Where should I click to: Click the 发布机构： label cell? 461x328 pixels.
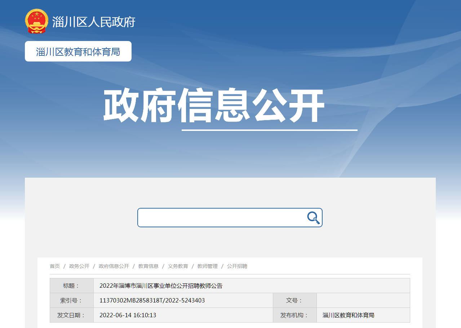pyautogui.click(x=295, y=315)
